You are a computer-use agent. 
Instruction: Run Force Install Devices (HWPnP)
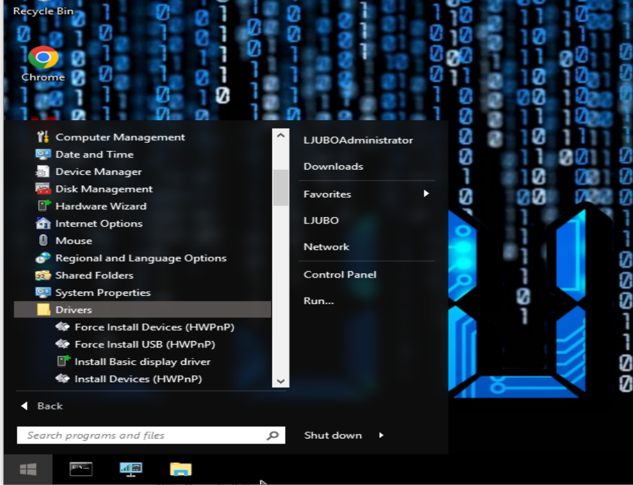pyautogui.click(x=143, y=327)
